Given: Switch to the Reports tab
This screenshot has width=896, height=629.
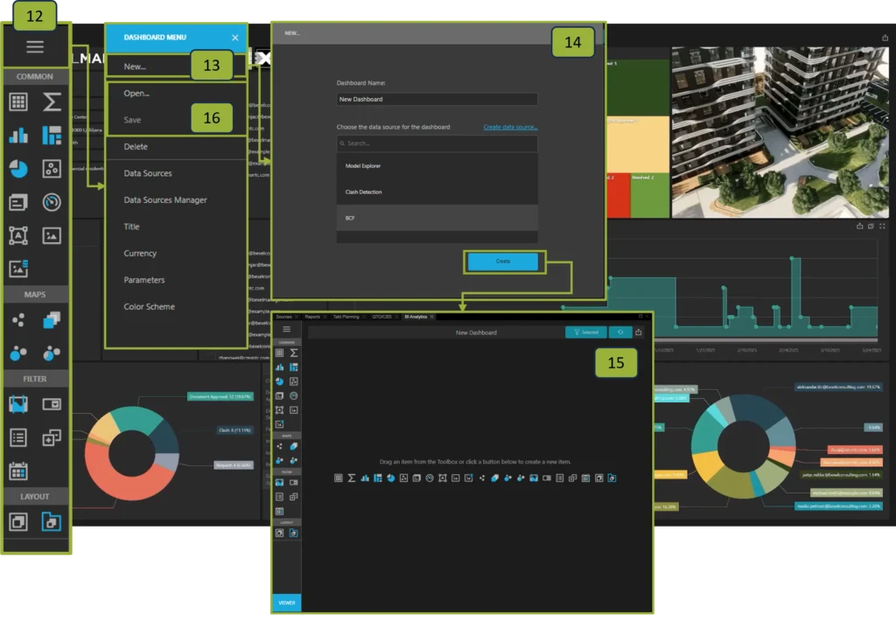Looking at the screenshot, I should (x=312, y=317).
